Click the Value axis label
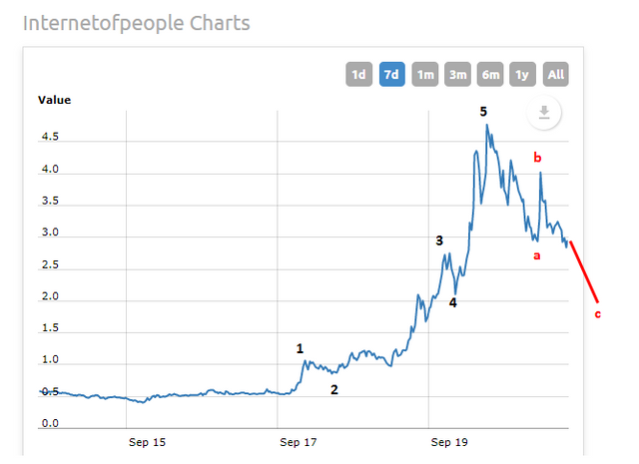Image resolution: width=639 pixels, height=464 pixels. pos(54,100)
